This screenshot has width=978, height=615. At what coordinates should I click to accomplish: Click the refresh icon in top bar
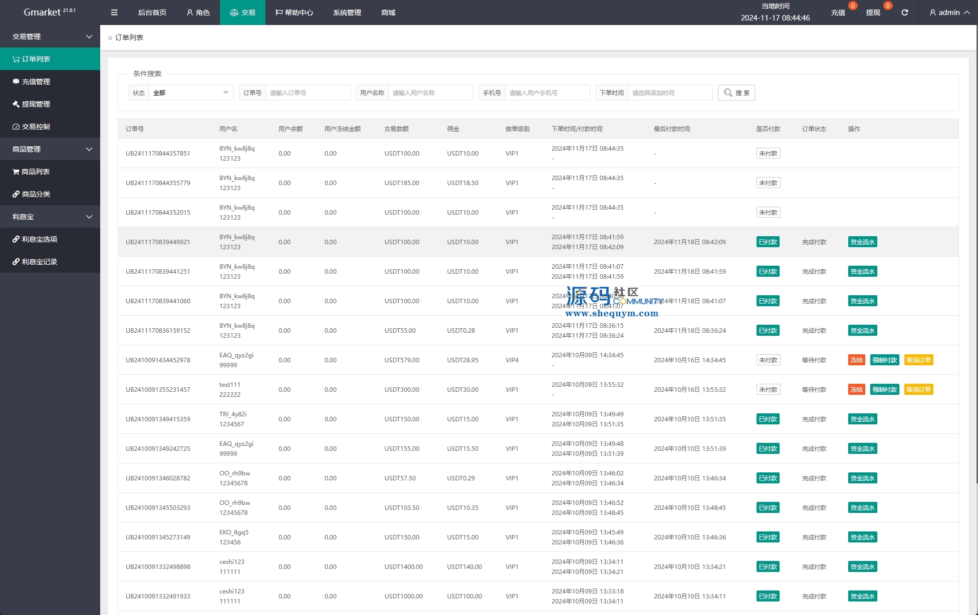point(904,13)
